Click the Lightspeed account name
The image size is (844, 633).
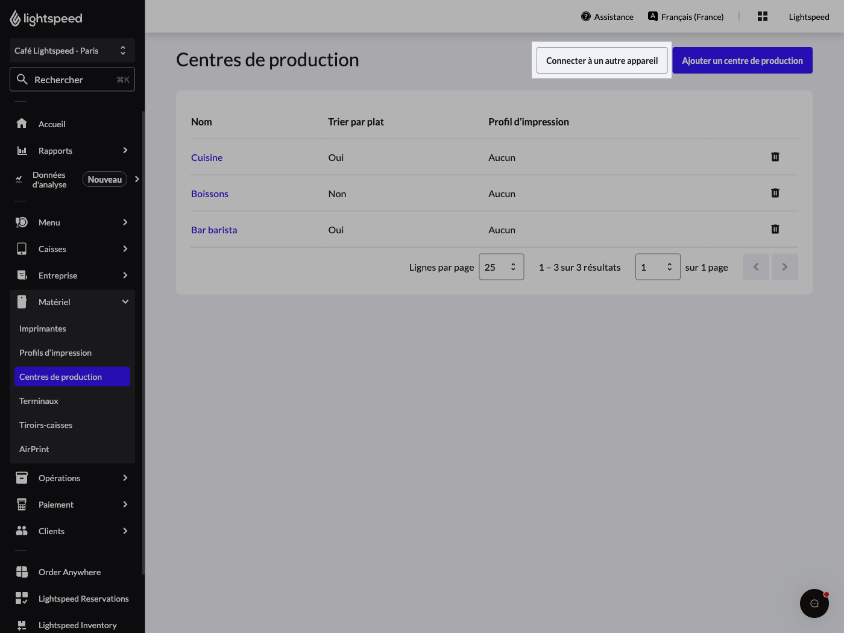click(x=809, y=17)
